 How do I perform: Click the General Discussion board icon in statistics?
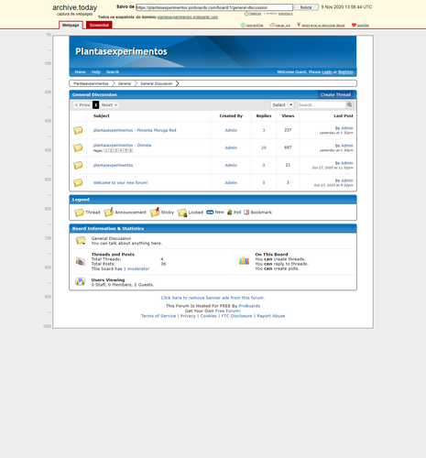point(81,241)
